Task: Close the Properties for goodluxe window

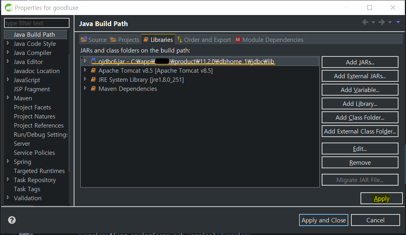Action: point(393,8)
